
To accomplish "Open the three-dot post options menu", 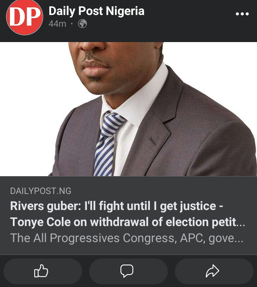I will pos(242,14).
